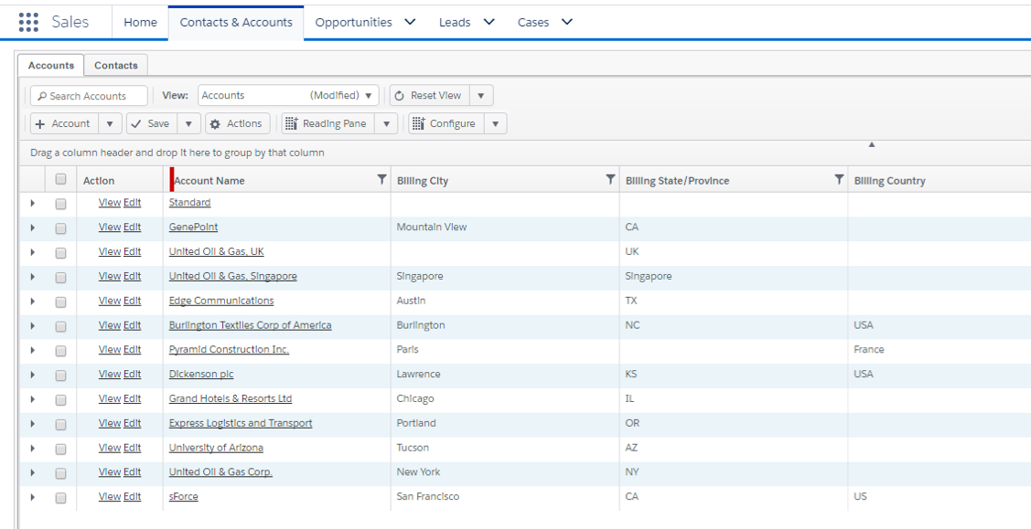Open the App Launcher grid icon
1031x529 pixels.
pyautogui.click(x=28, y=22)
